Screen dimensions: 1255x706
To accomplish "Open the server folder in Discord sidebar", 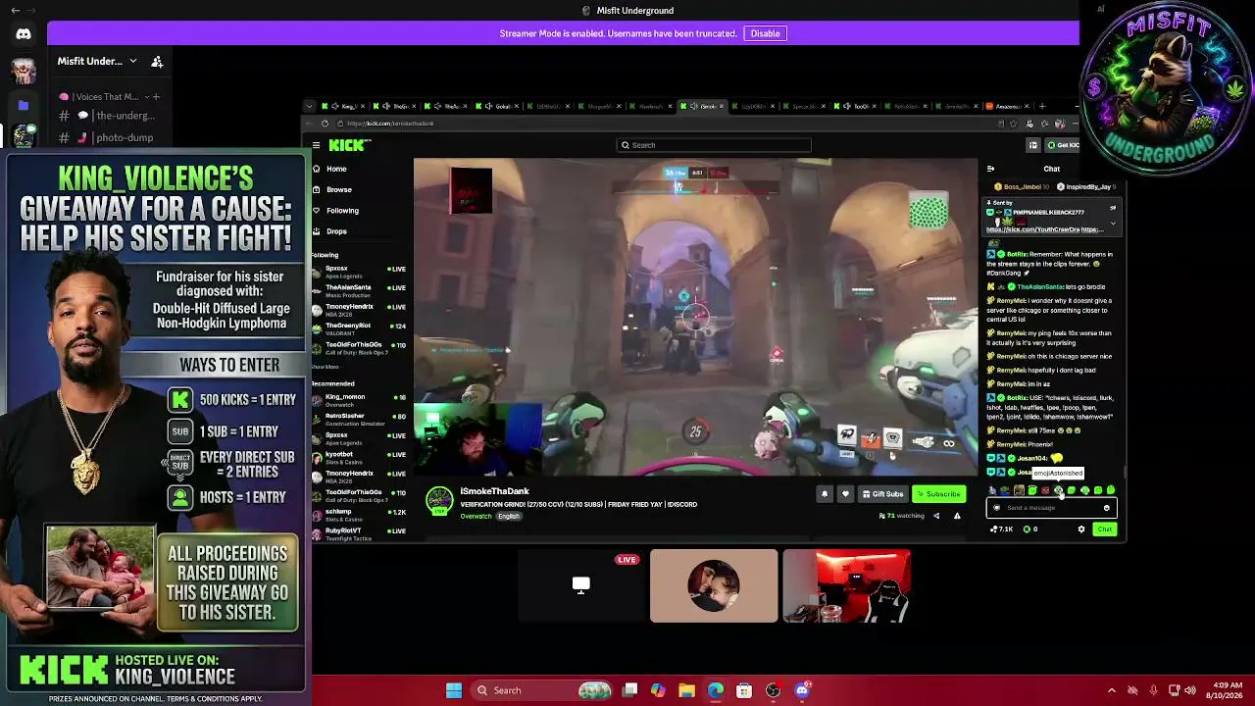I will point(24,105).
